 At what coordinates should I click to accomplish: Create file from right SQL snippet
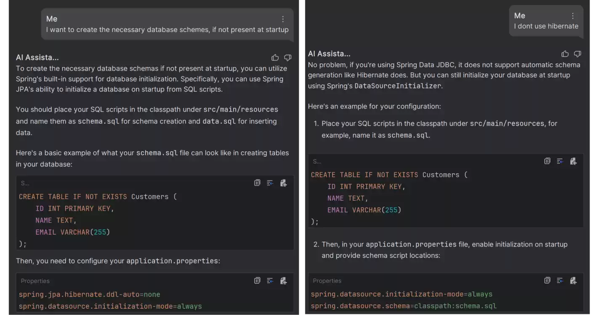573,161
